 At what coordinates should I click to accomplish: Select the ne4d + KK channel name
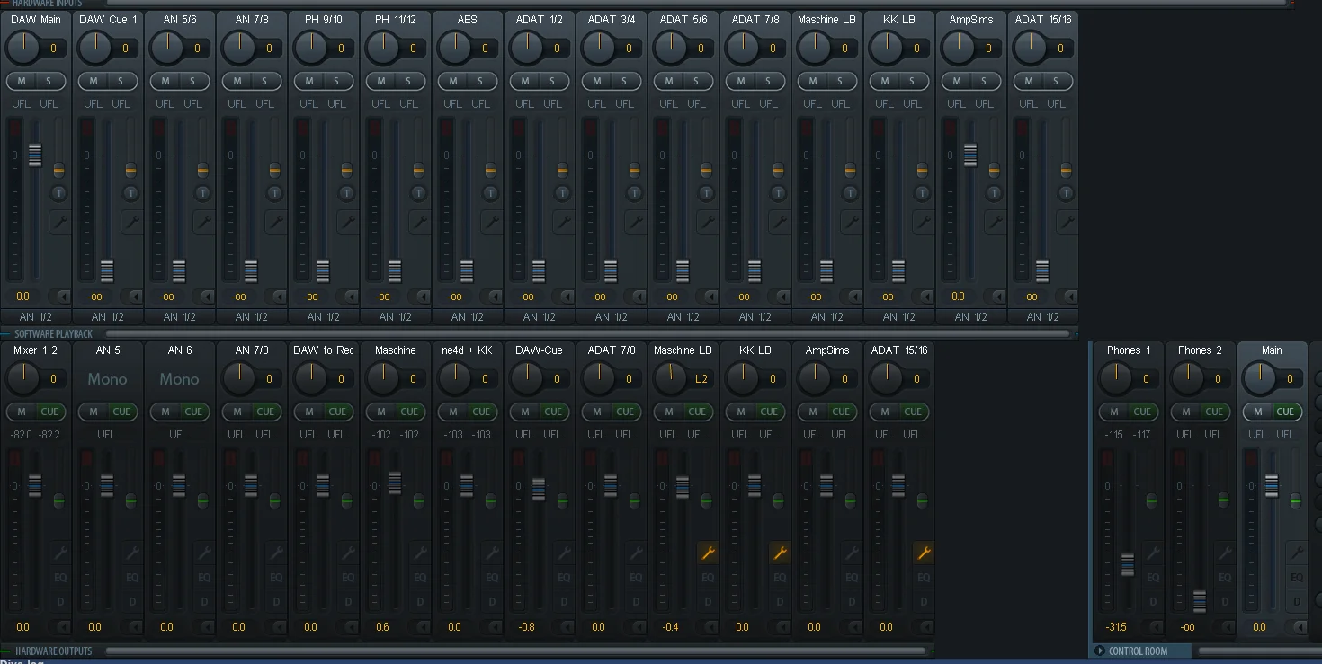click(x=468, y=350)
